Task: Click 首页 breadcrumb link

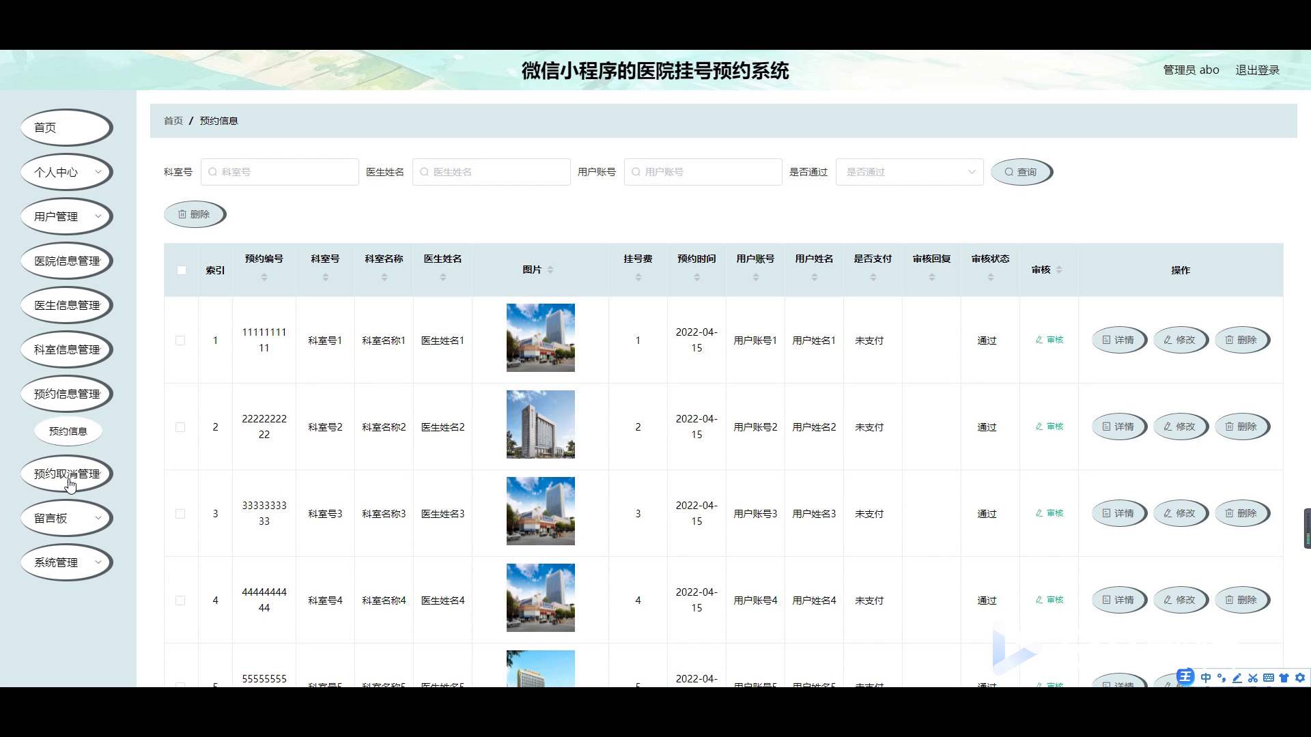Action: coord(173,121)
